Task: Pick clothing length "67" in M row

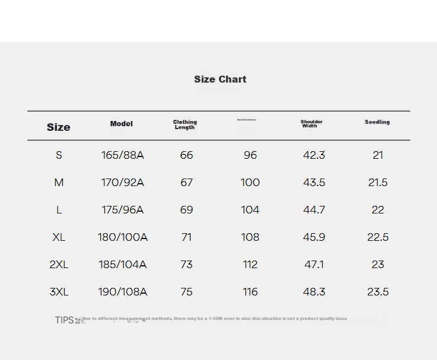Action: [186, 183]
